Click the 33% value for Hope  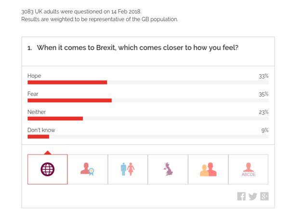263,76
